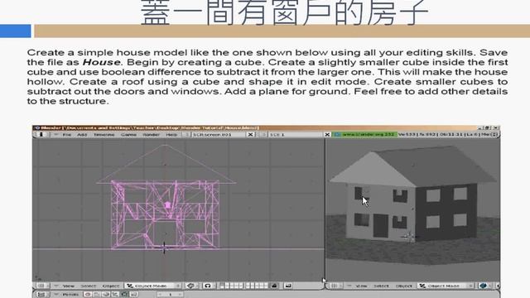Screen dimensions: 530x298
Task: Delete the current screen with the X
Action: point(250,134)
